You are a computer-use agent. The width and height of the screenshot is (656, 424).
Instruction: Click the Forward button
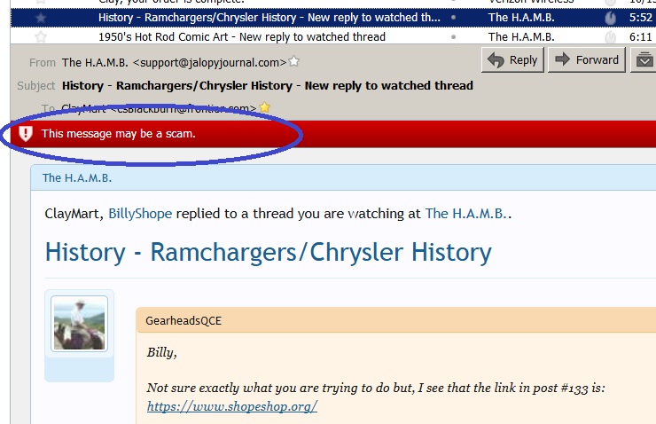coord(587,59)
